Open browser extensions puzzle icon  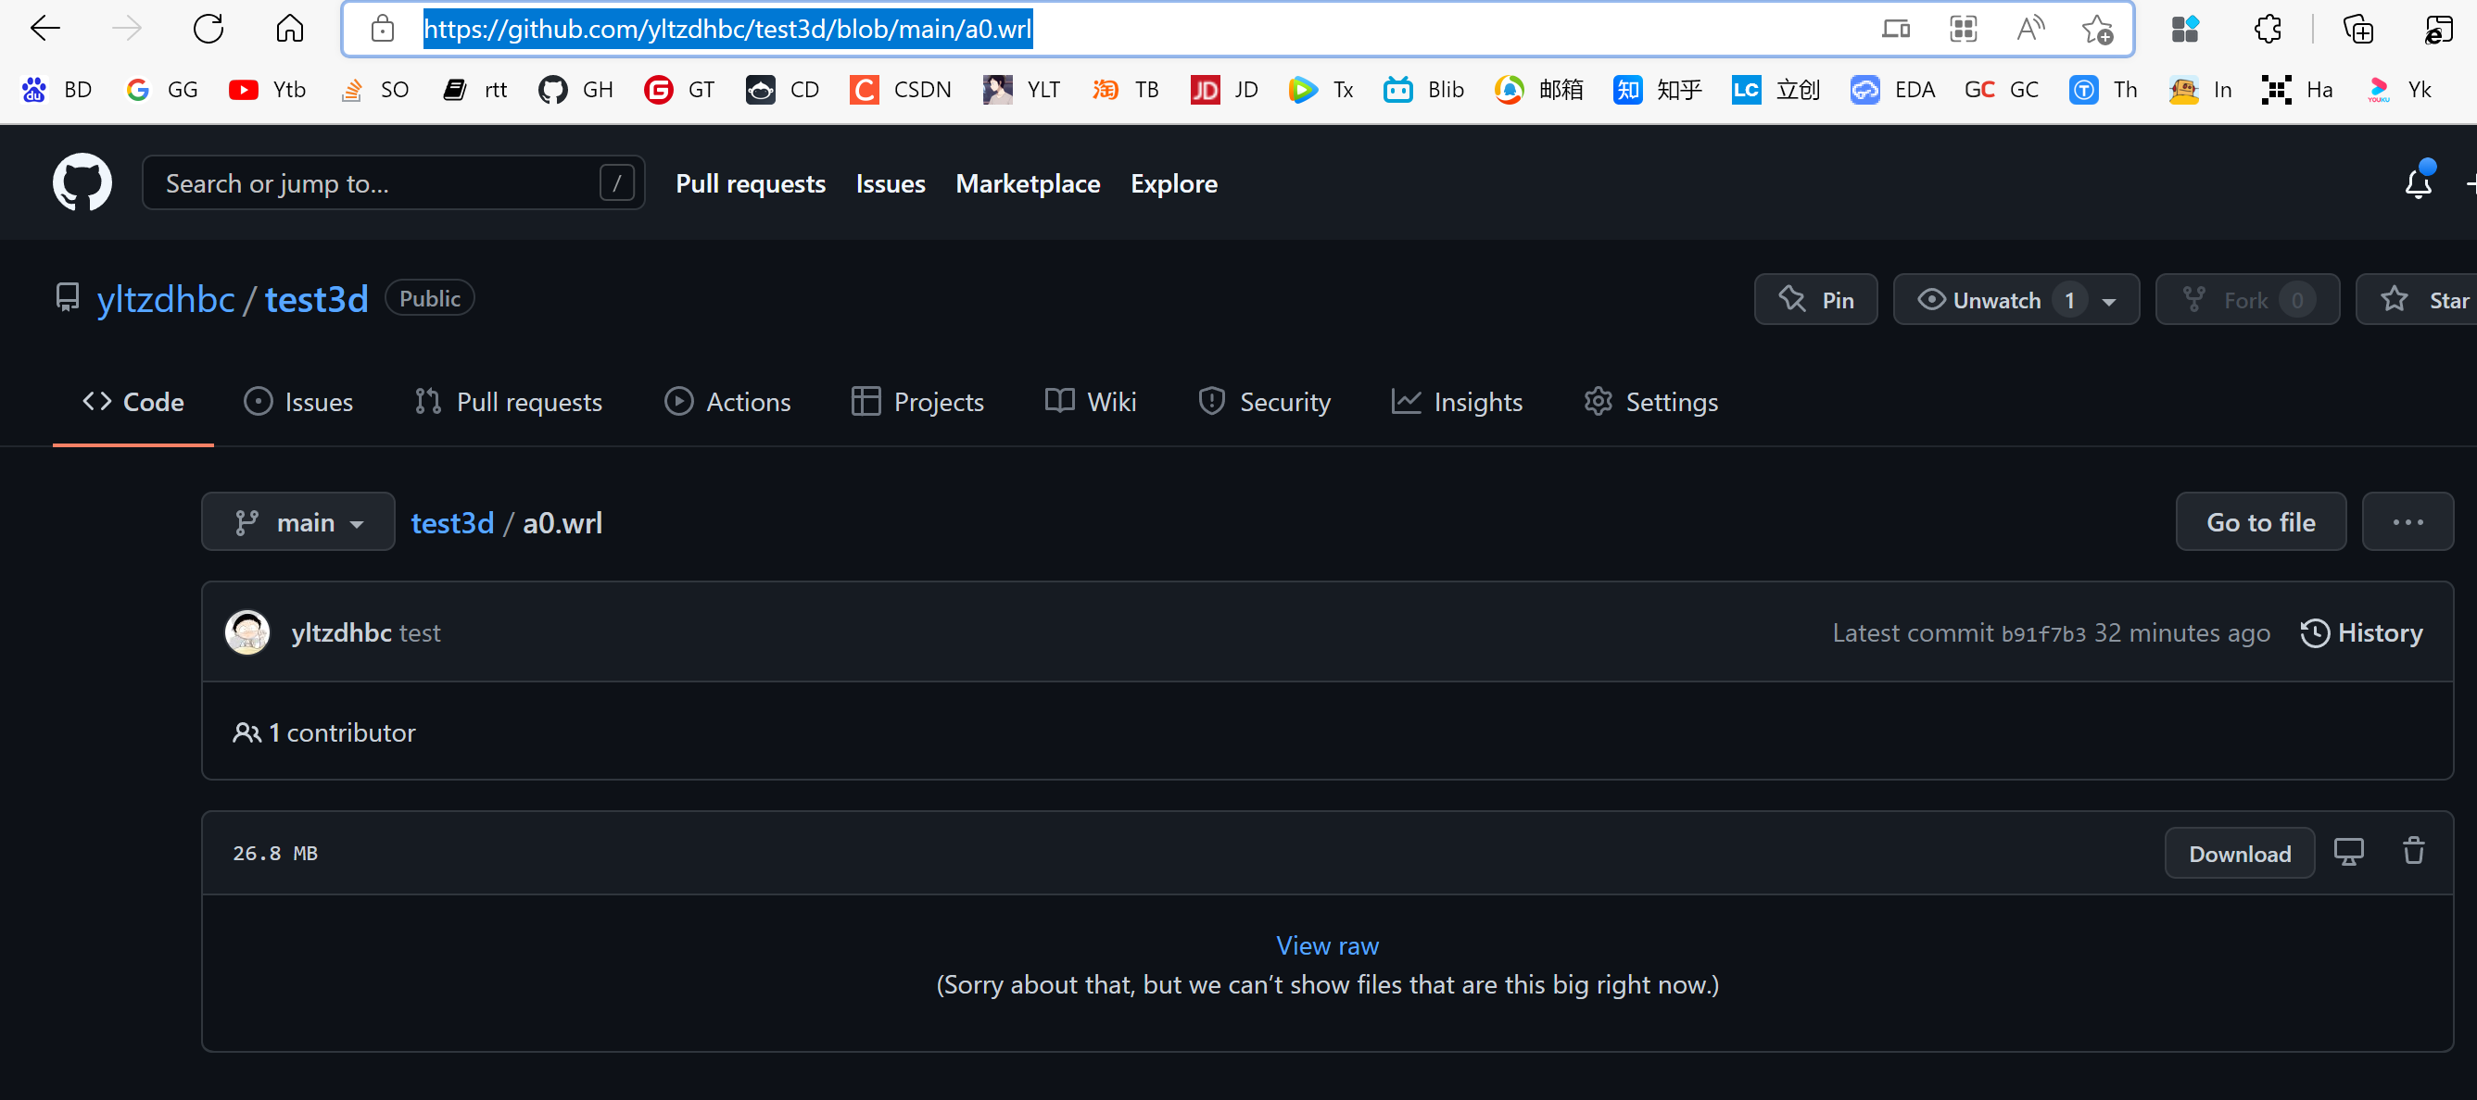coord(2268,29)
